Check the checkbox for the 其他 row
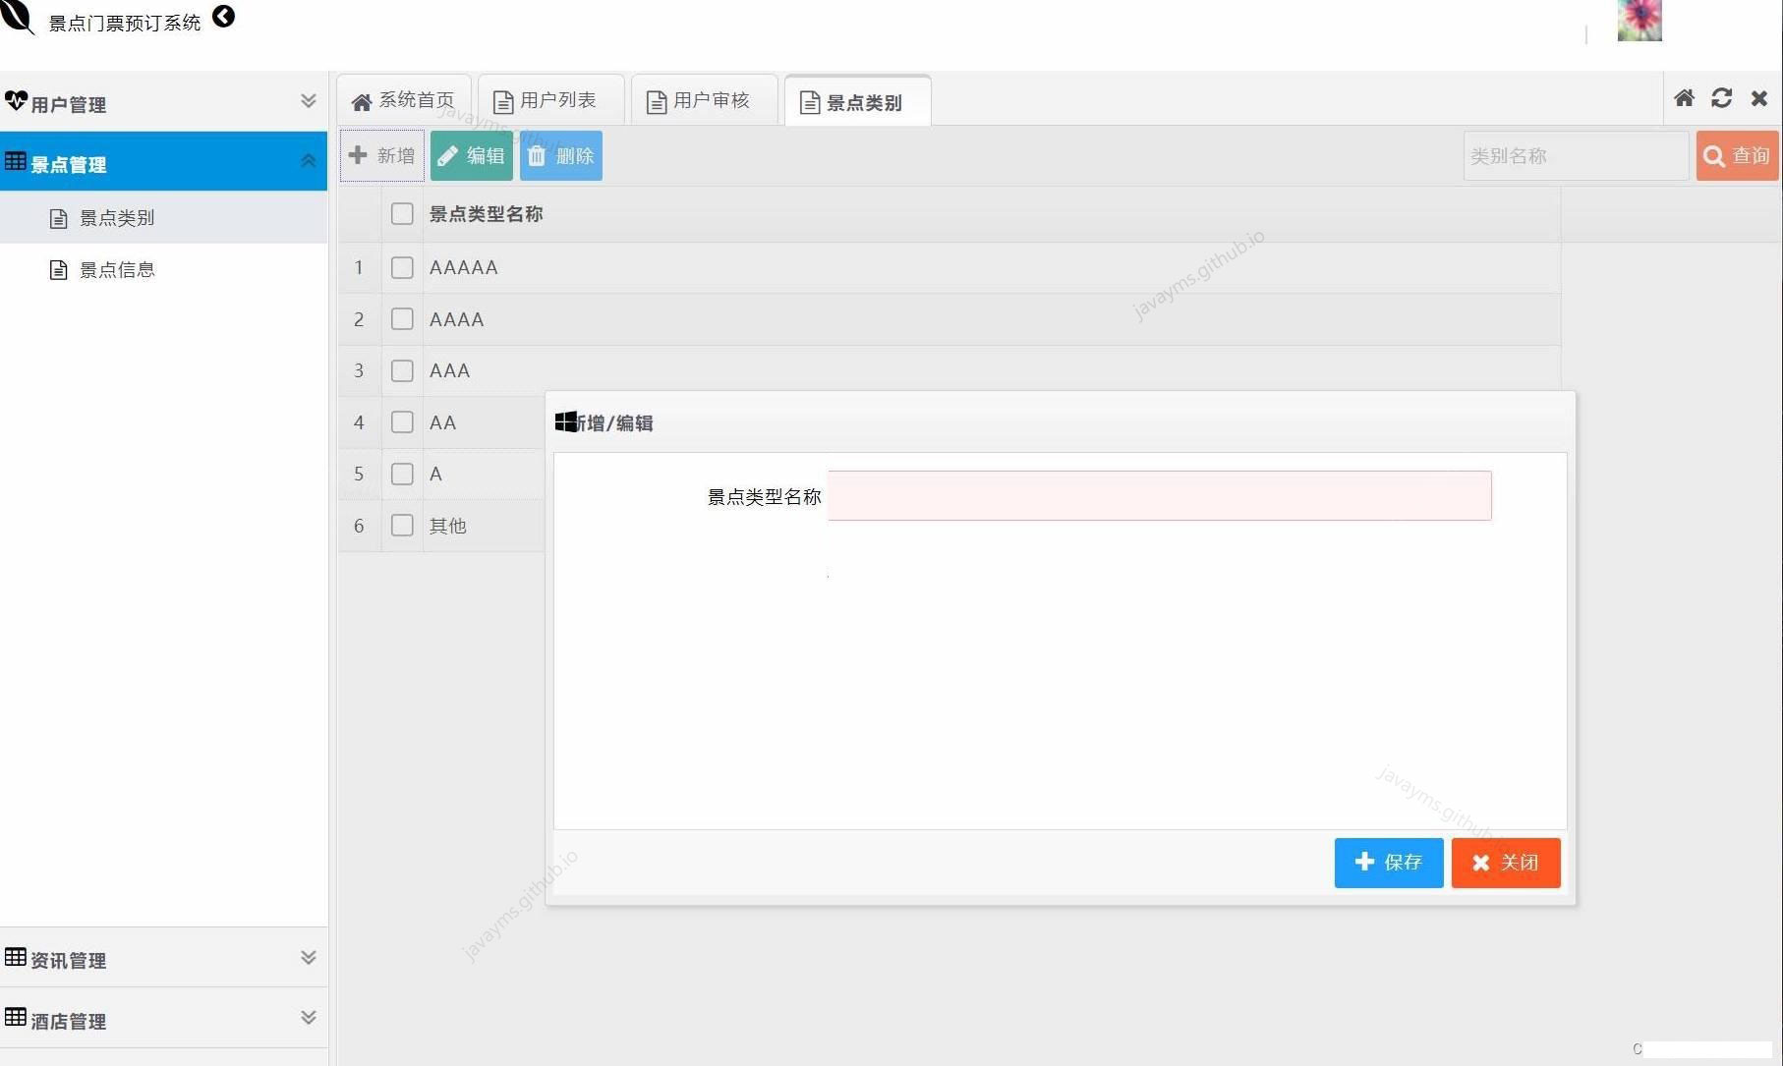The image size is (1783, 1066). pyautogui.click(x=401, y=526)
